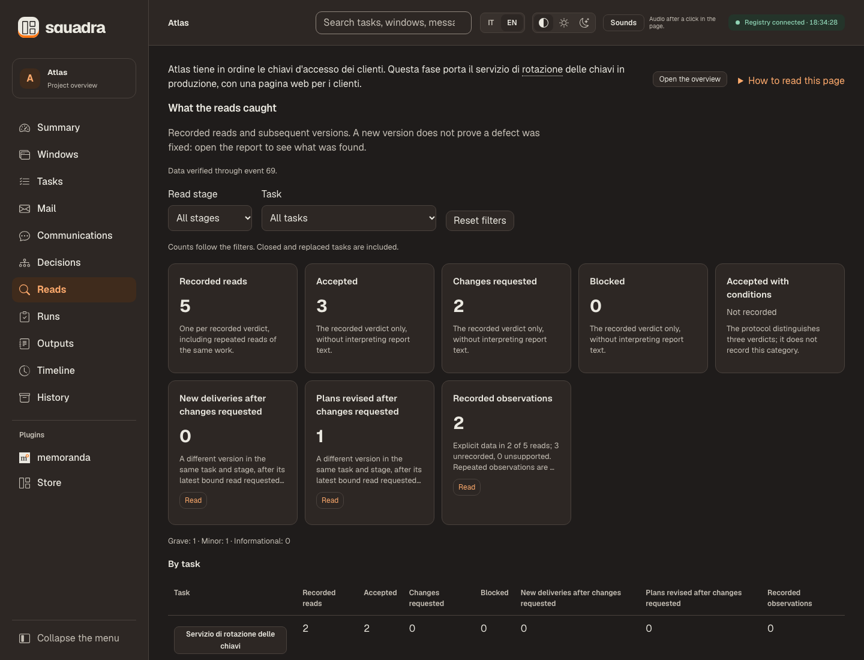The image size is (864, 660).
Task: Click the search tasks input field
Action: (394, 23)
